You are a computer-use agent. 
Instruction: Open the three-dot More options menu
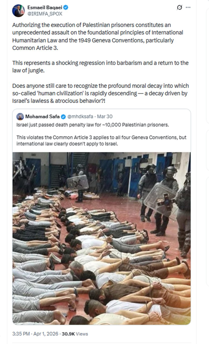point(188,8)
